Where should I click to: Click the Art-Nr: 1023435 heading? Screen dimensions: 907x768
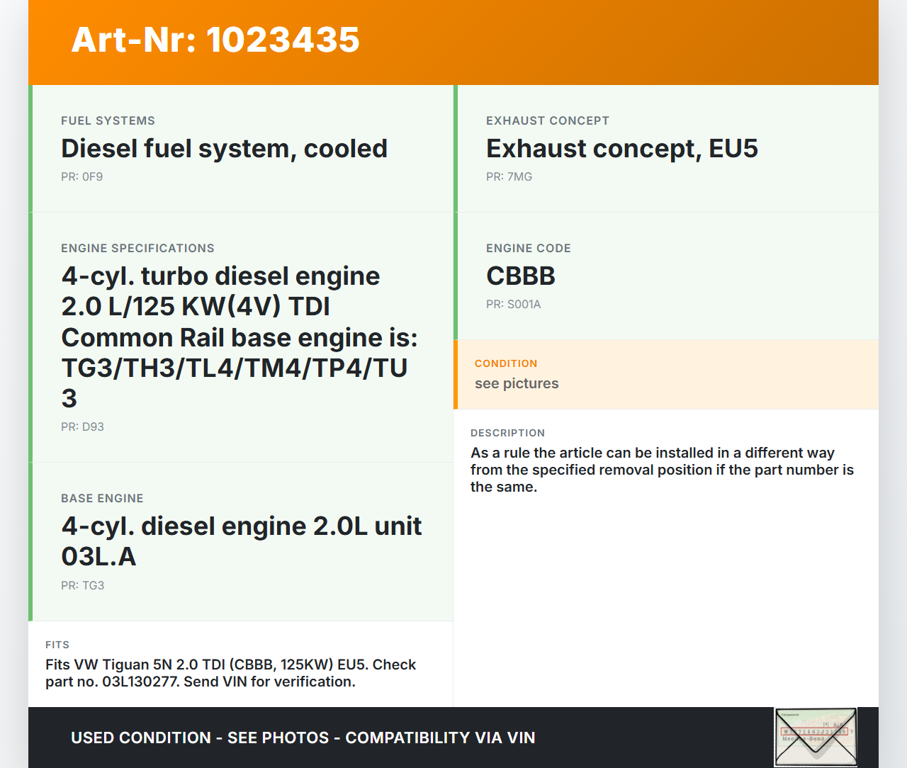click(215, 40)
